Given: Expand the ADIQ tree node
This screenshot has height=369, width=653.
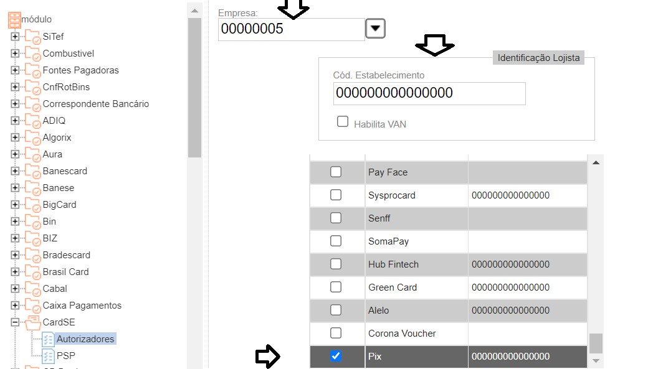Looking at the screenshot, I should [15, 121].
